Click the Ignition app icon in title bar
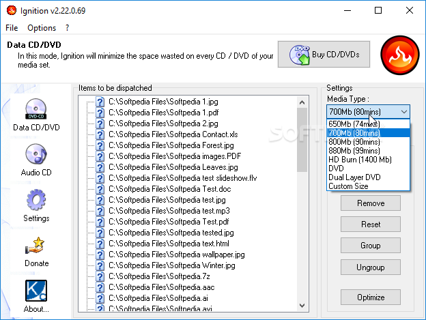Screen dimensions: 426x320 [x=12, y=11]
